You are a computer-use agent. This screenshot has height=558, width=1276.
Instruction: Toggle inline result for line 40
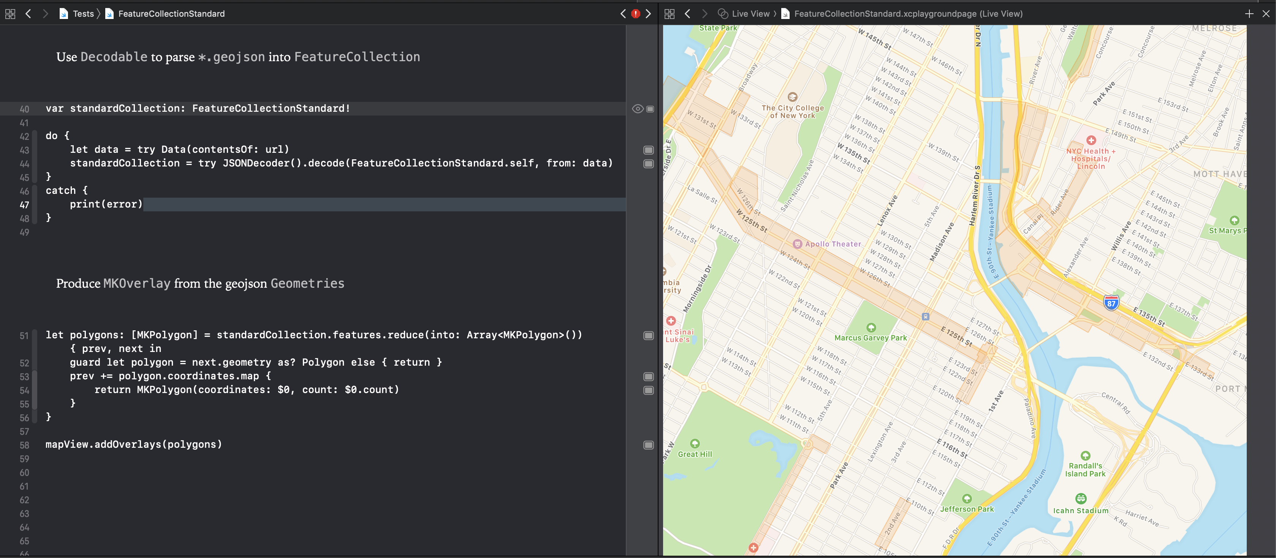coord(651,109)
